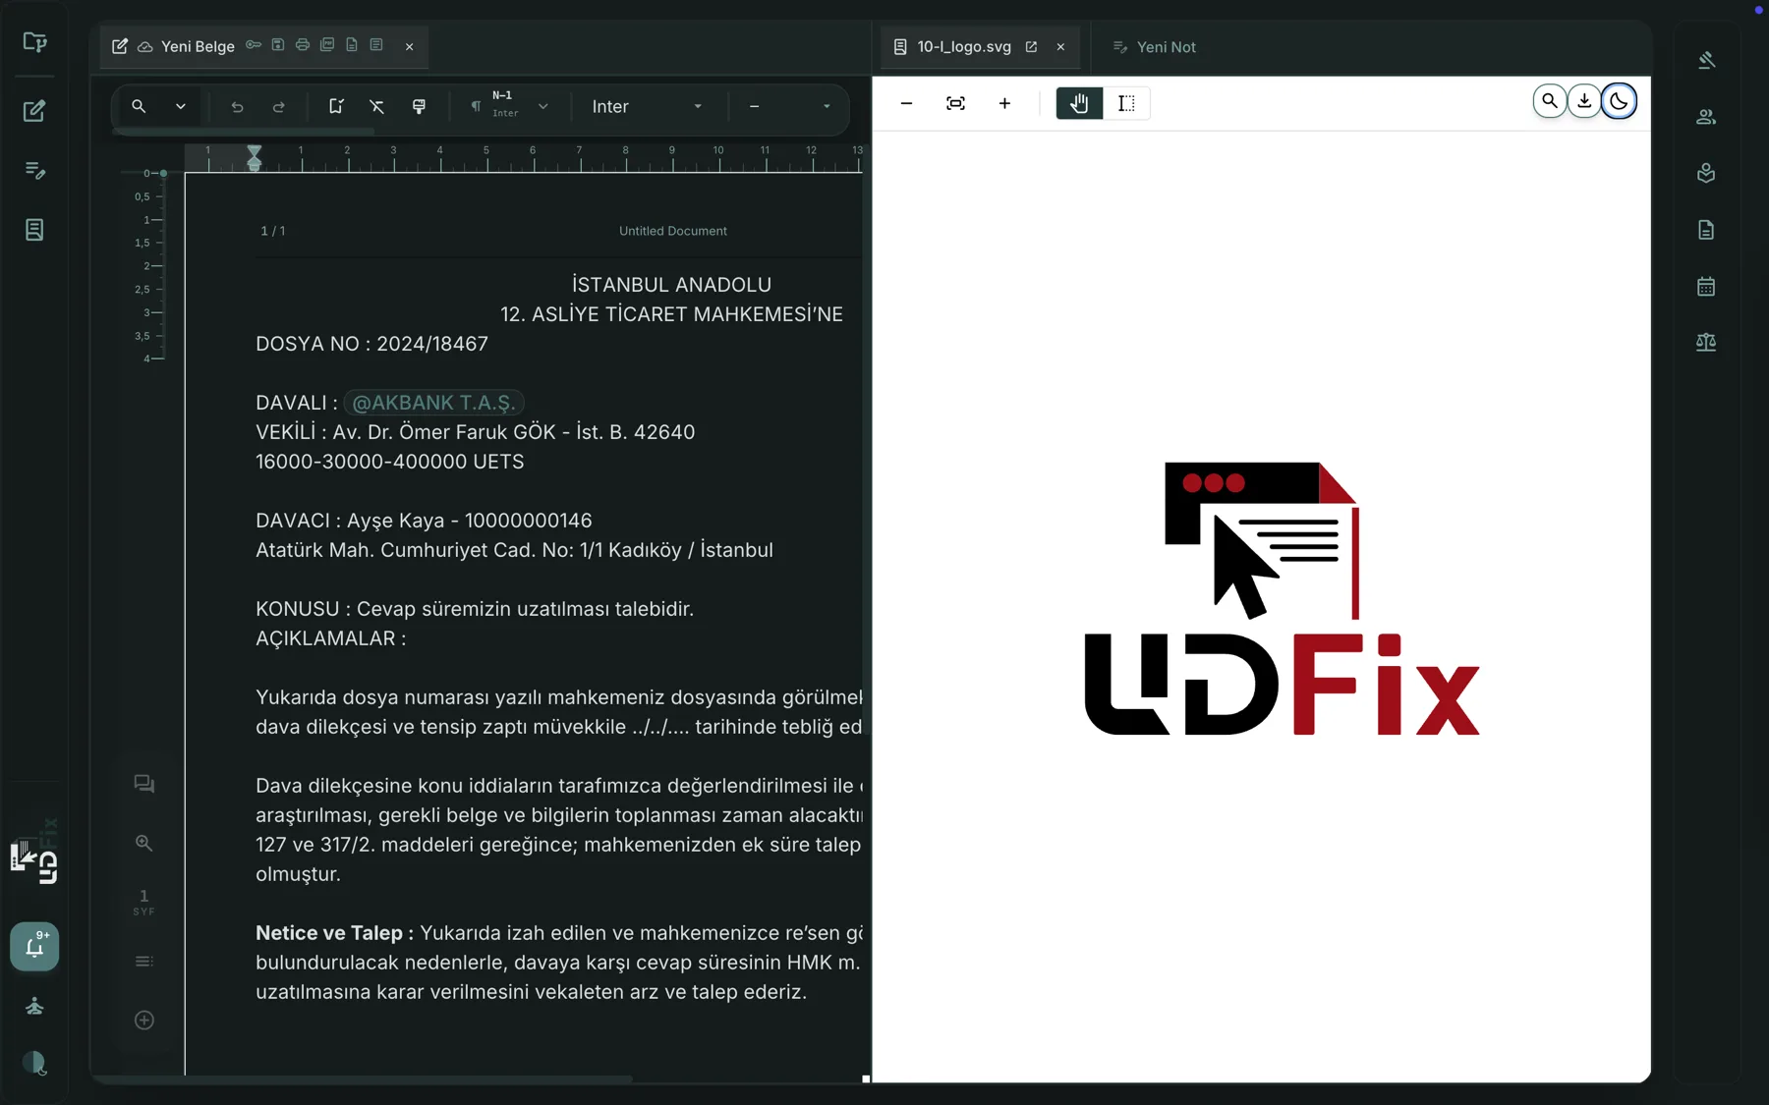Toggle dark mode with the moon button
Viewport: 1769px width, 1105px height.
[1619, 101]
